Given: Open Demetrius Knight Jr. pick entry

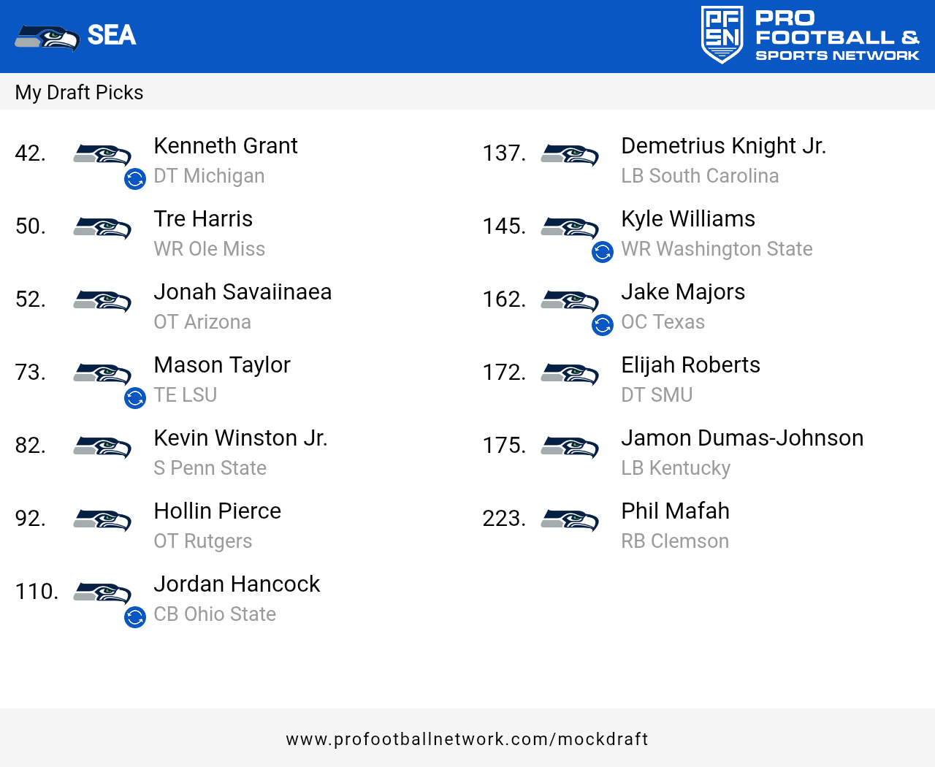Looking at the screenshot, I should click(x=723, y=146).
